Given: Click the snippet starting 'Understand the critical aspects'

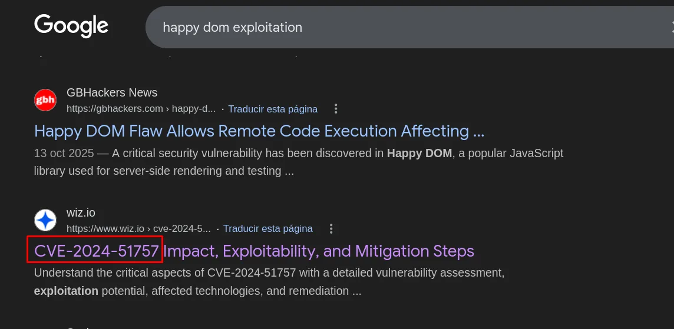Looking at the screenshot, I should tap(269, 282).
